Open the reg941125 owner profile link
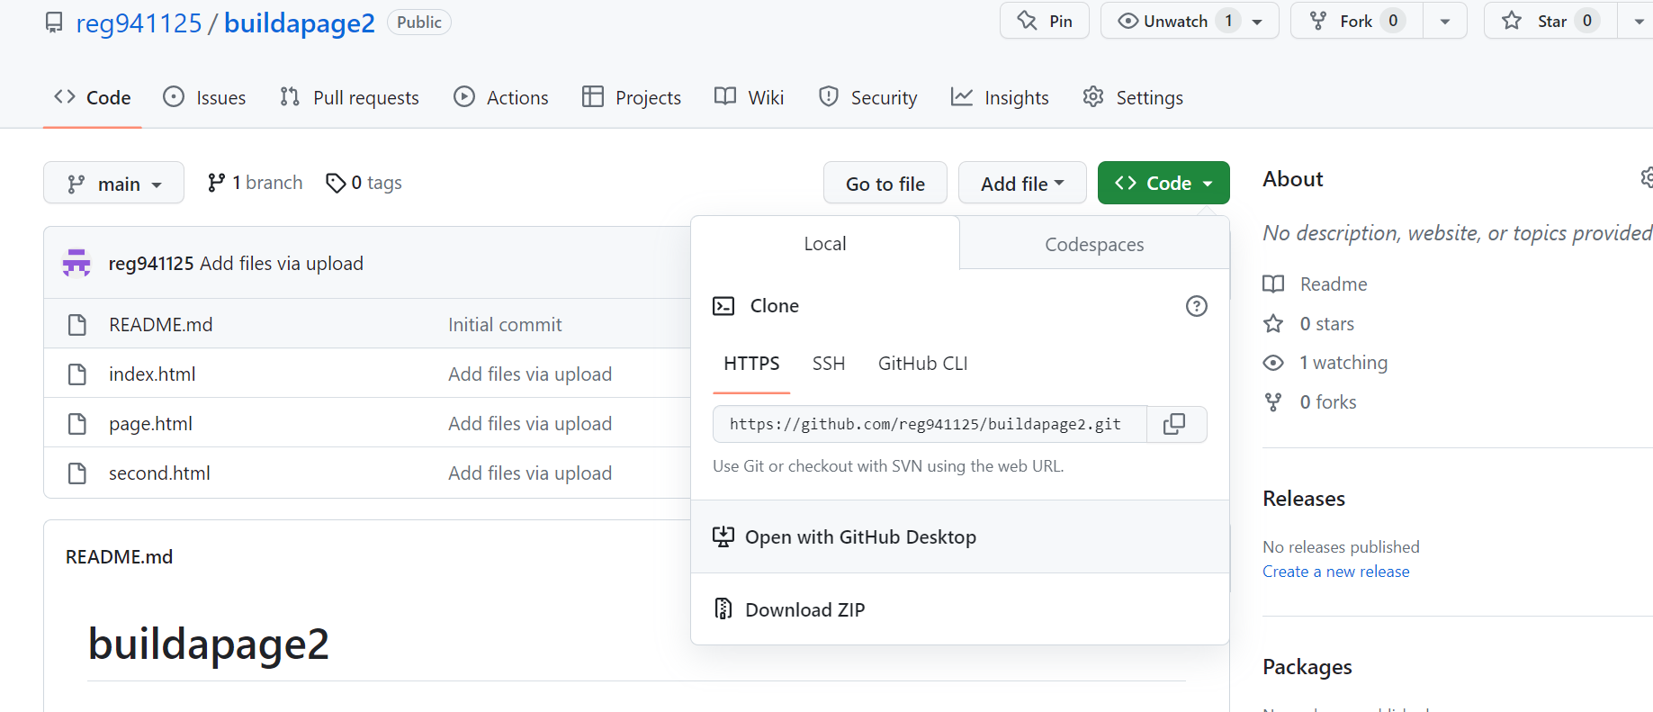The image size is (1653, 712). (139, 23)
